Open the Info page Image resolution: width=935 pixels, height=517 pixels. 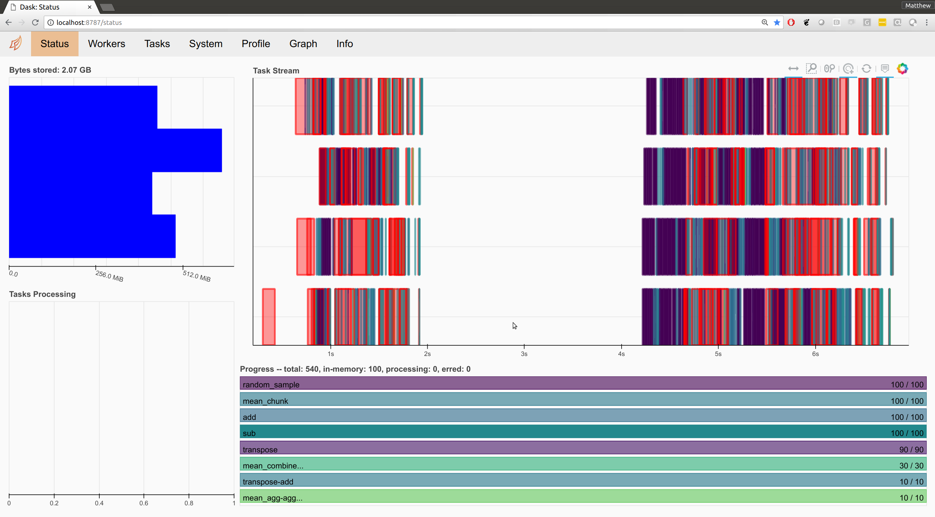point(344,44)
